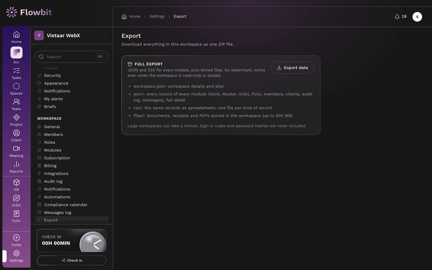Viewport: 432px width, 270px height.
Task: Open the Project module
Action: pos(16,120)
